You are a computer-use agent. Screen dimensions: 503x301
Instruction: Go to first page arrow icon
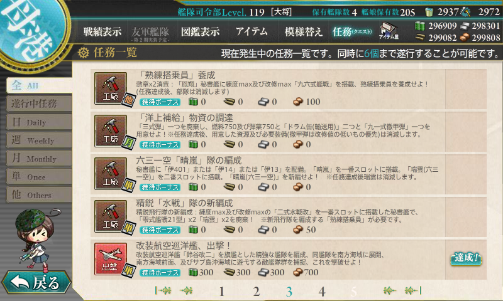pos(163,290)
